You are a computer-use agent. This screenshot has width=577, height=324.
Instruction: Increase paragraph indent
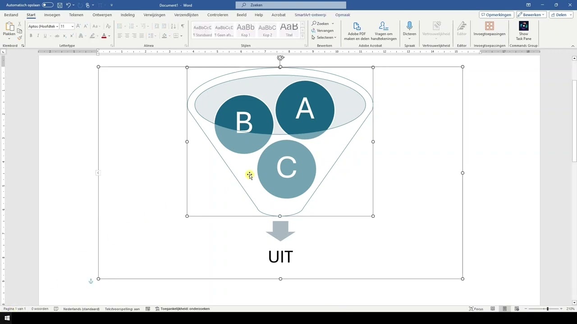[x=164, y=26]
